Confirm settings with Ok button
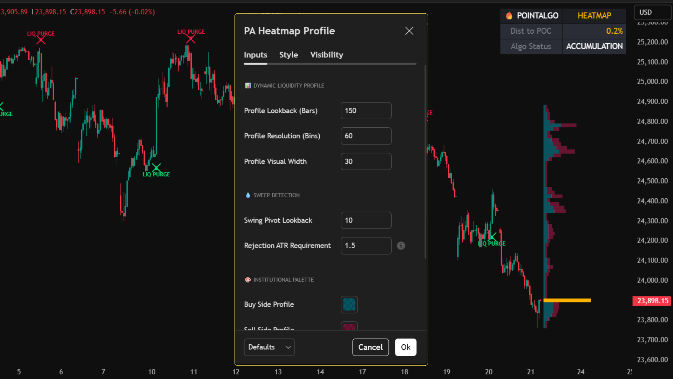673x379 pixels. coord(405,347)
